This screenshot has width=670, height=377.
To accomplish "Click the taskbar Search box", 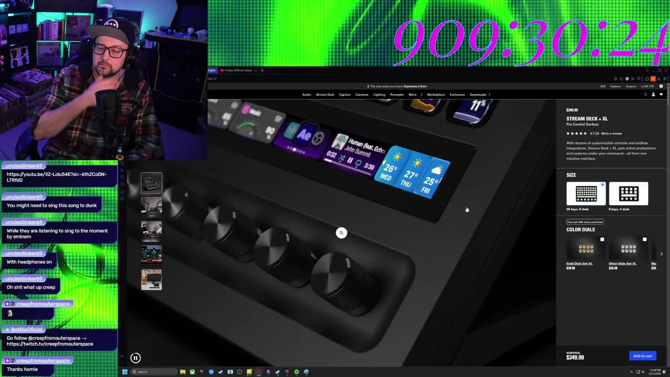I will pyautogui.click(x=154, y=372).
